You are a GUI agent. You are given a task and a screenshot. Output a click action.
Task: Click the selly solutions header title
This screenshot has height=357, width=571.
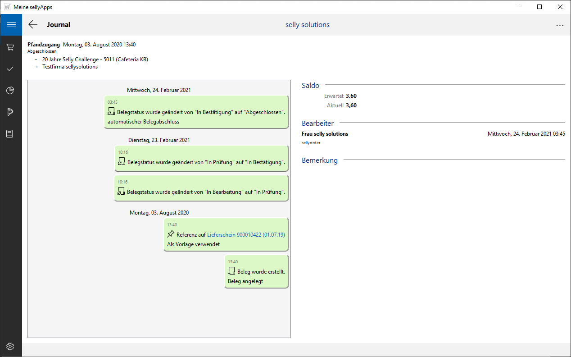(307, 25)
